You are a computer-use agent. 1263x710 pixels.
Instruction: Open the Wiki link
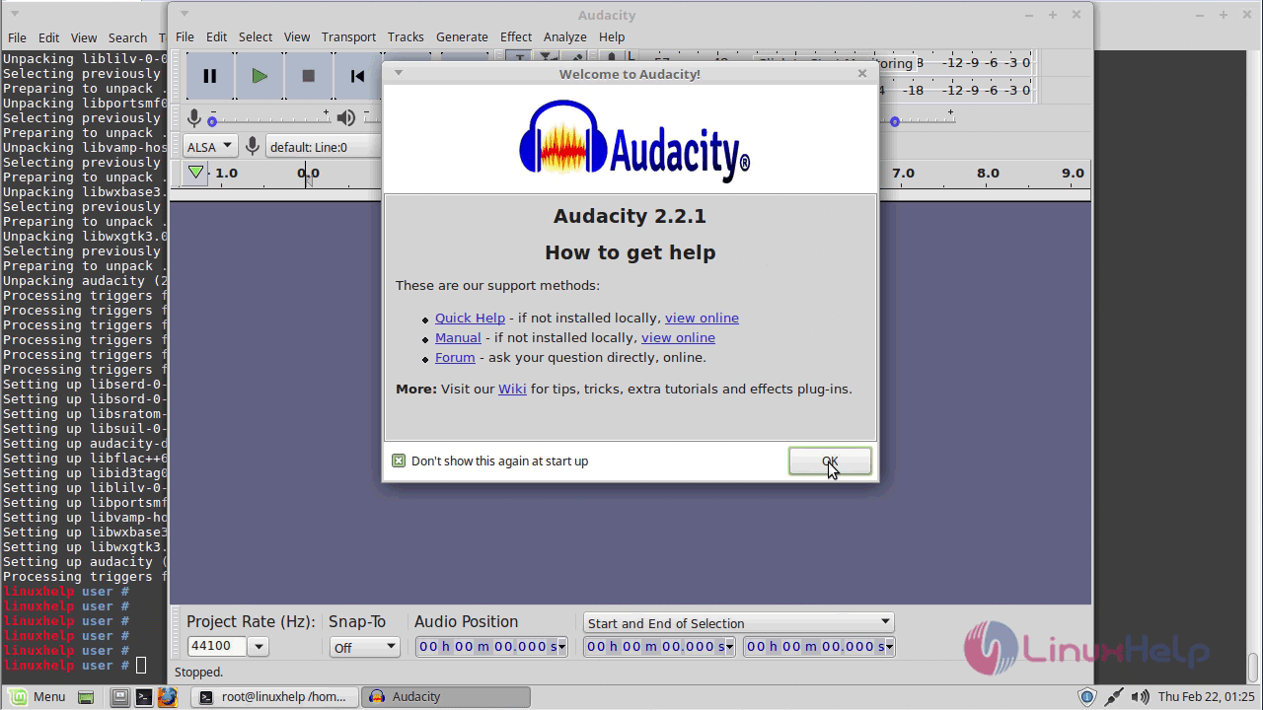click(512, 389)
